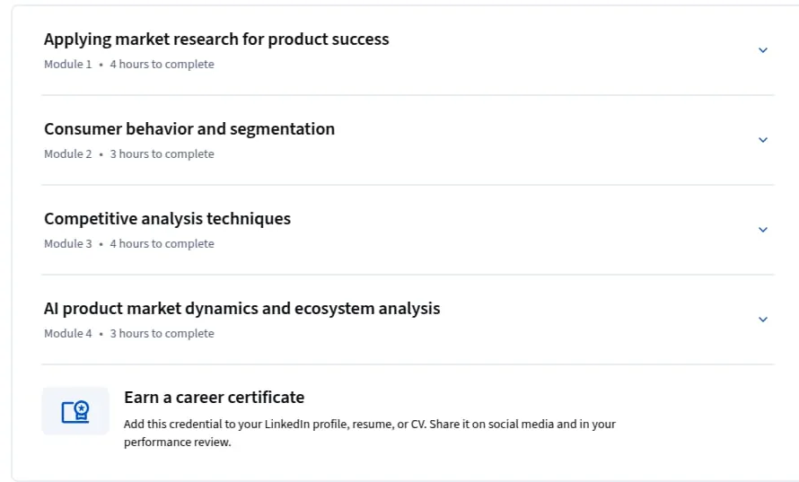Open the Consumer behavior and segmentation title
The height and width of the screenshot is (482, 799).
(189, 129)
